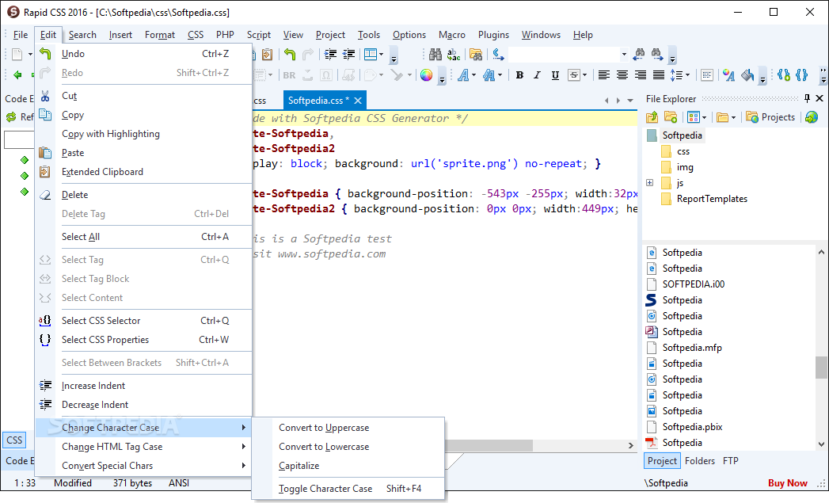Align text left
The width and height of the screenshot is (829, 503).
click(604, 75)
